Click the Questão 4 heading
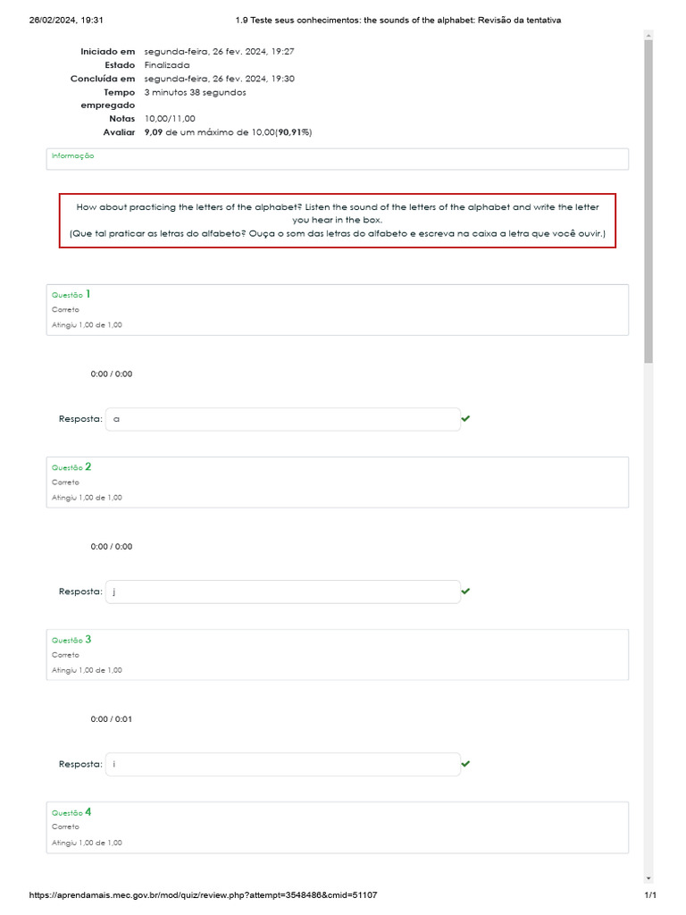This screenshot has height=915, width=686. pos(71,812)
